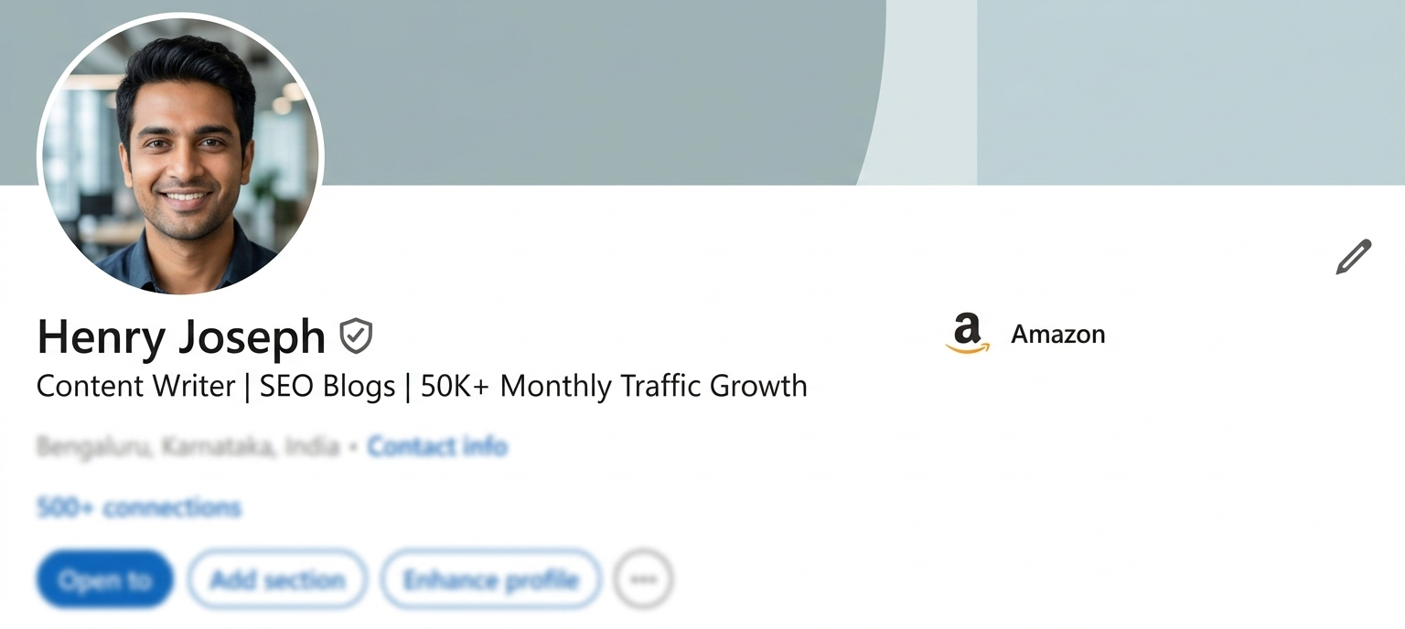
Task: Click the Enhance profile button
Action: [x=490, y=580]
